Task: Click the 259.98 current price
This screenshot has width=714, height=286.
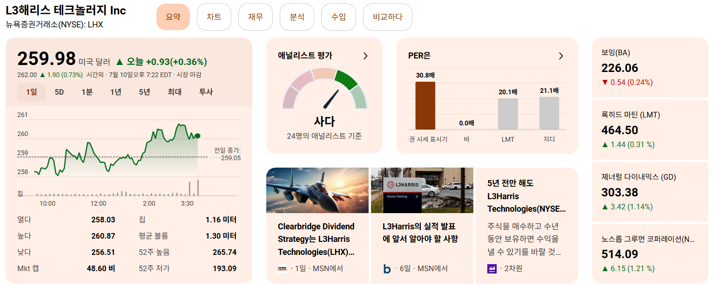Action: (47, 59)
